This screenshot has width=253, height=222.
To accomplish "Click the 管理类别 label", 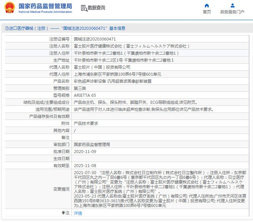I will [x=61, y=88].
